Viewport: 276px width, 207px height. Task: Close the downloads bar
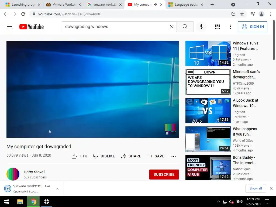pos(271,188)
